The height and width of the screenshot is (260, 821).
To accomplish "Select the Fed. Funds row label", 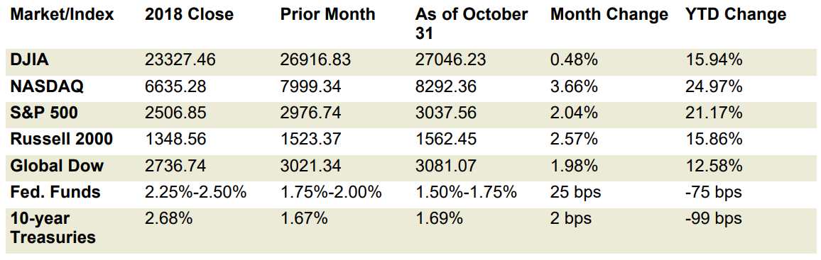I will click(55, 192).
